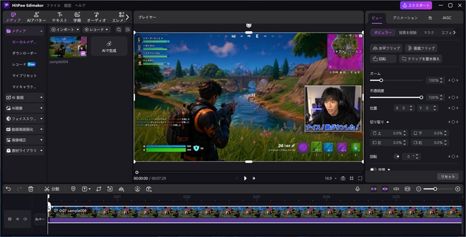Open the 16:9 aspect ratio dropdown

pos(331,178)
